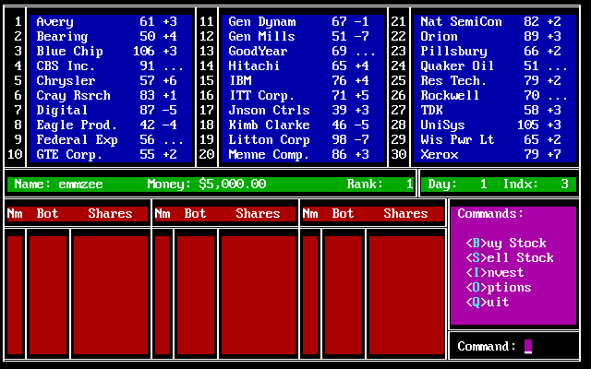Image resolution: width=591 pixels, height=369 pixels.
Task: Click the Name: emmzee field
Action: [58, 184]
